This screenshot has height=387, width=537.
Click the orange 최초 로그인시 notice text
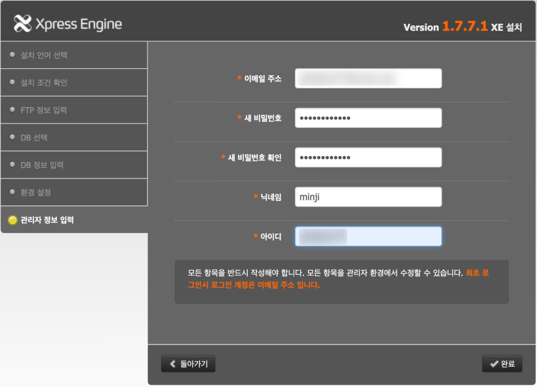pyautogui.click(x=338, y=279)
